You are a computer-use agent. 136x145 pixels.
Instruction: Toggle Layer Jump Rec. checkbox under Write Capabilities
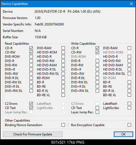(x=97, y=112)
